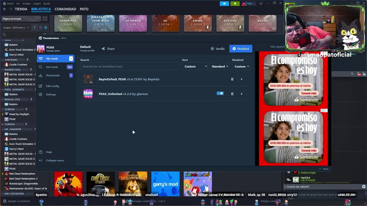Switch to the COMUNIDAD tab
367x206 pixels.
(x=65, y=9)
